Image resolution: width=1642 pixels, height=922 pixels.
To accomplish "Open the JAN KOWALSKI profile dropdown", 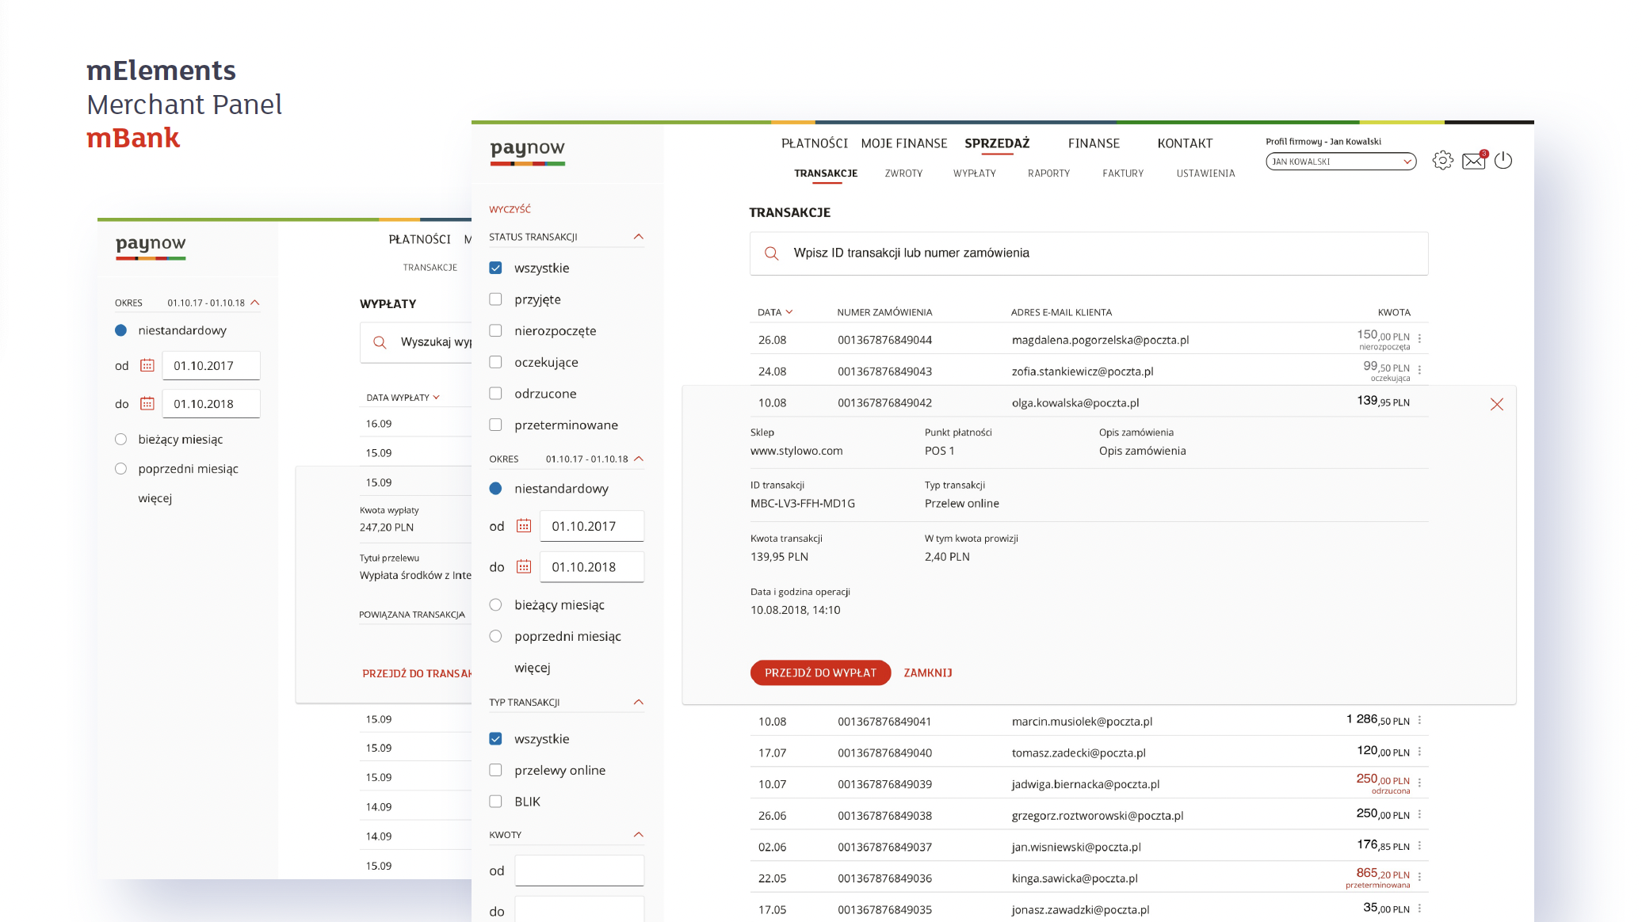I will 1341,162.
